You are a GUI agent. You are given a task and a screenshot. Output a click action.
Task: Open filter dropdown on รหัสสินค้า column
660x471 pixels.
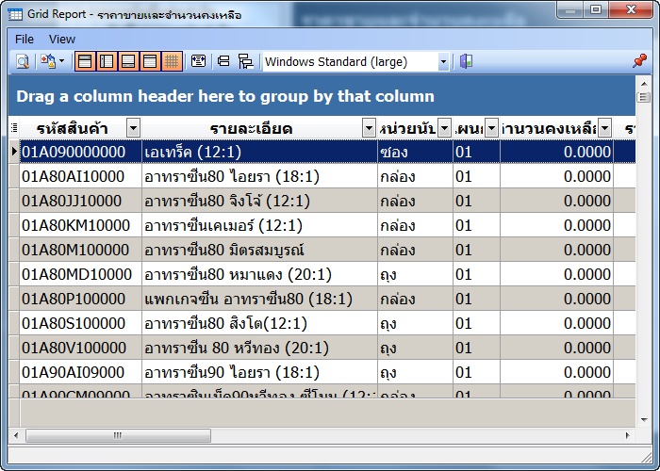[x=133, y=128]
